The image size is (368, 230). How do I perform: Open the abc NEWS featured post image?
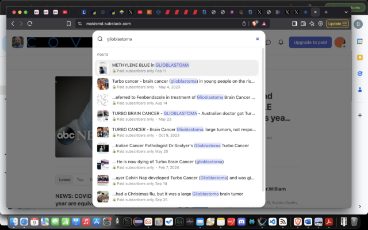pos(74,117)
